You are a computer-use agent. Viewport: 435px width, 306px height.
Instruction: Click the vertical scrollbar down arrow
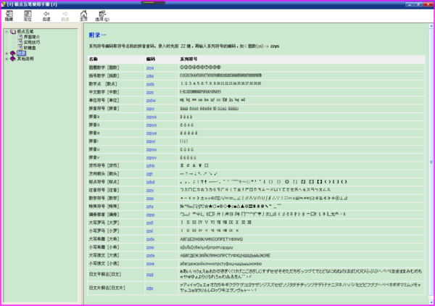point(431,302)
